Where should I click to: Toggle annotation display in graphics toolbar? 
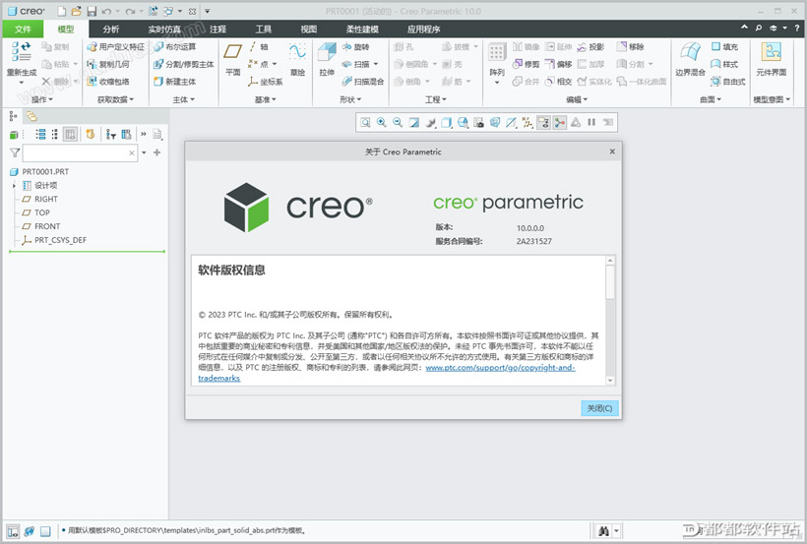(543, 123)
